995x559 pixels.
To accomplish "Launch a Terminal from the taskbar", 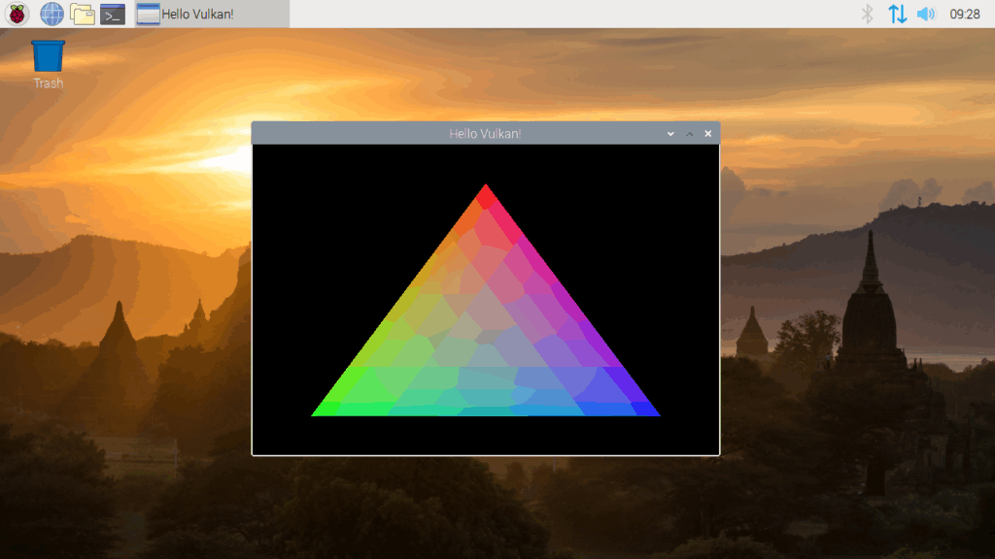I will tap(113, 14).
